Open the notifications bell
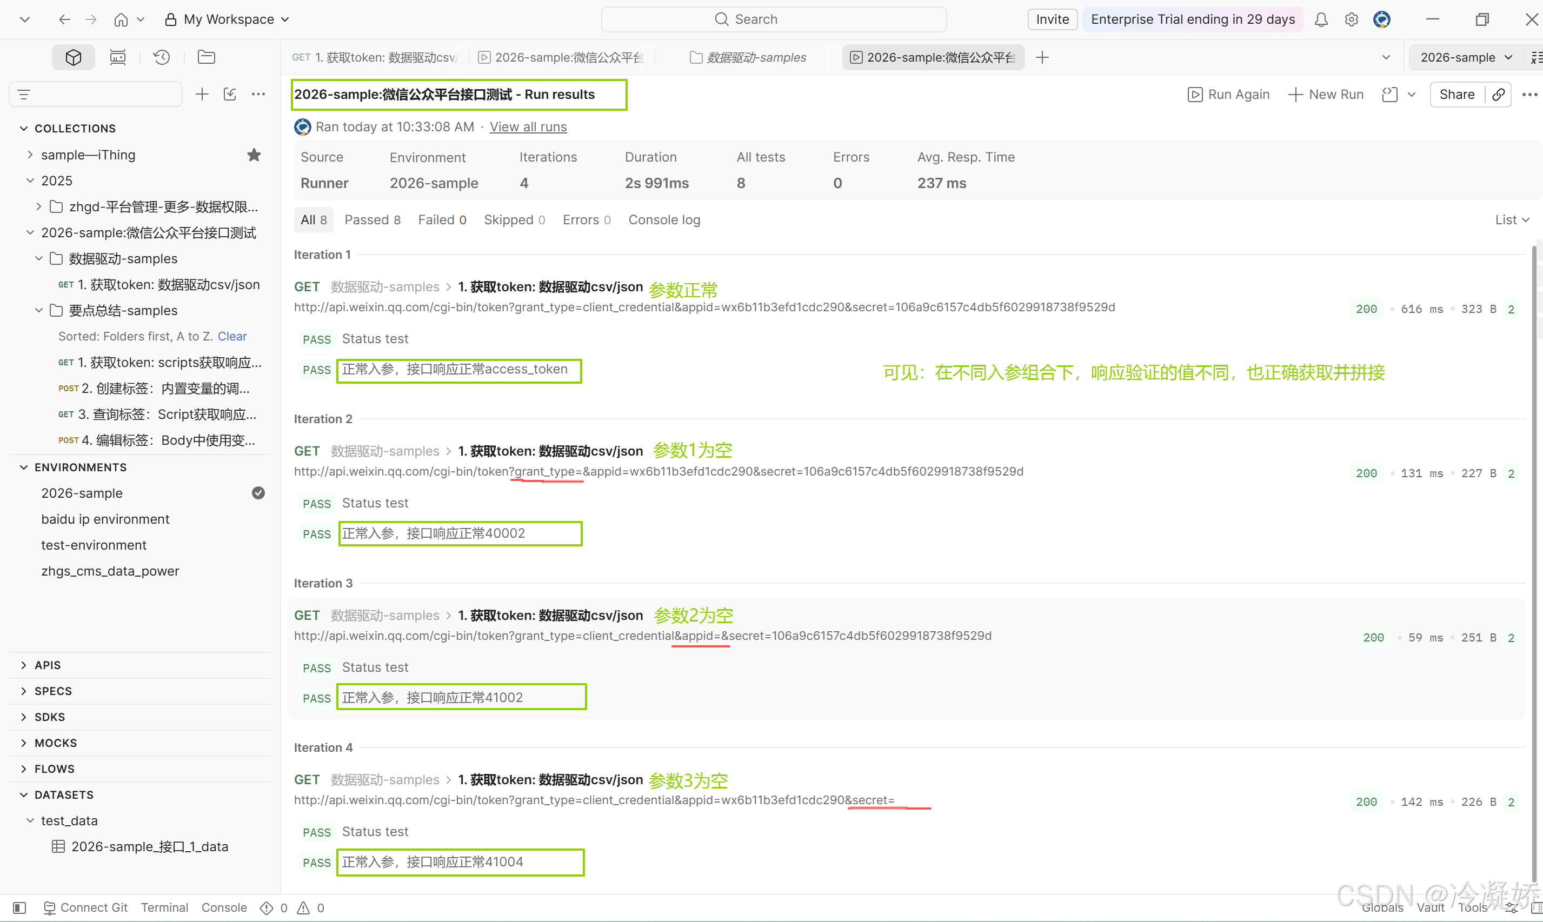 click(x=1321, y=19)
